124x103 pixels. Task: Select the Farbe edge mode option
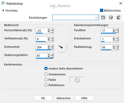click(46, 80)
